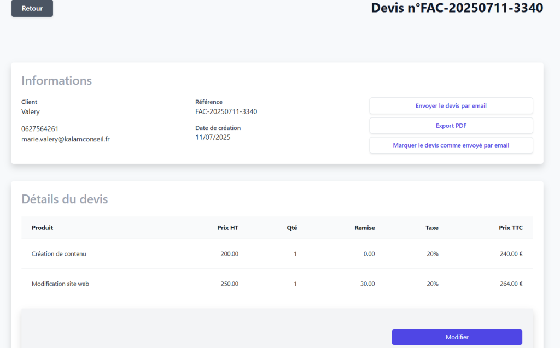
Task: Click the page title Devis n°FAC-20250711-3340
Action: [x=457, y=8]
